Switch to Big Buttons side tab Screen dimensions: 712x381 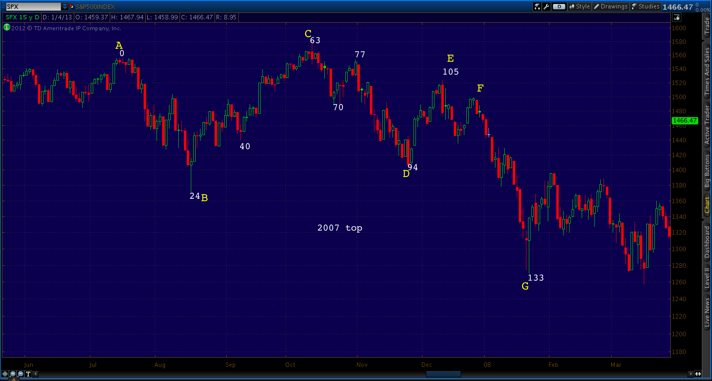pos(707,171)
